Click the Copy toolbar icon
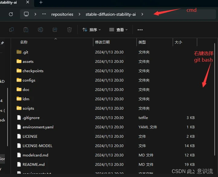Image resolution: width=218 pixels, height=177 pixels. [x=11, y=30]
